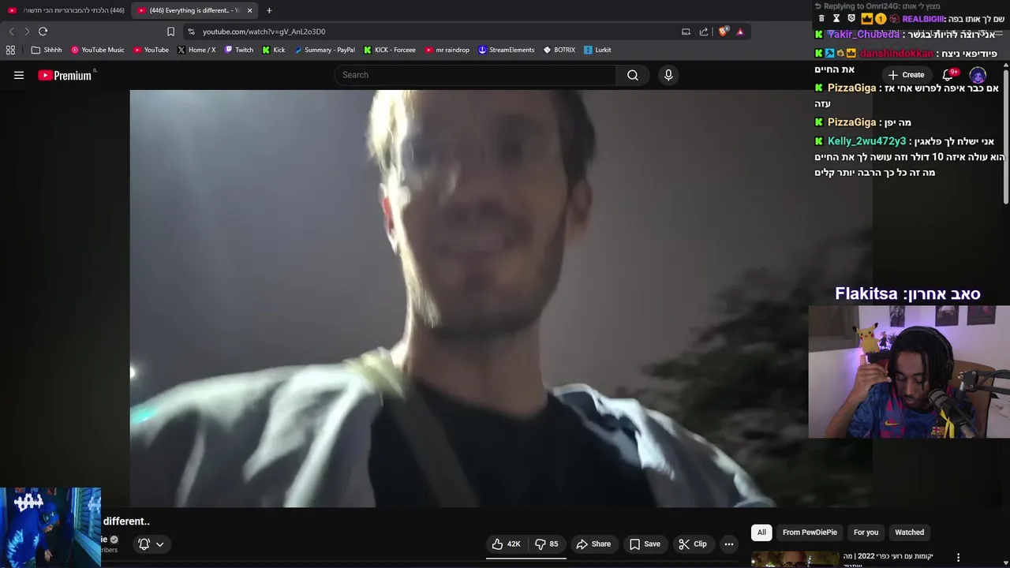Open StreamElements bookmark

[x=507, y=50]
